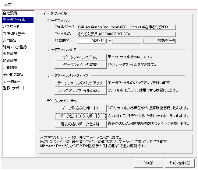This screenshot has width=198, height=170.
Task: Open 印刷調整 settings page
Action: (10, 67)
